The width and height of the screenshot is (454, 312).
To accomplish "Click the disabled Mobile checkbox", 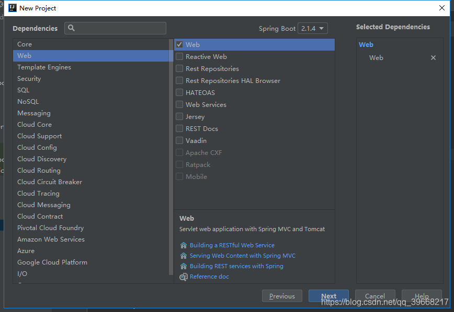I will click(179, 176).
